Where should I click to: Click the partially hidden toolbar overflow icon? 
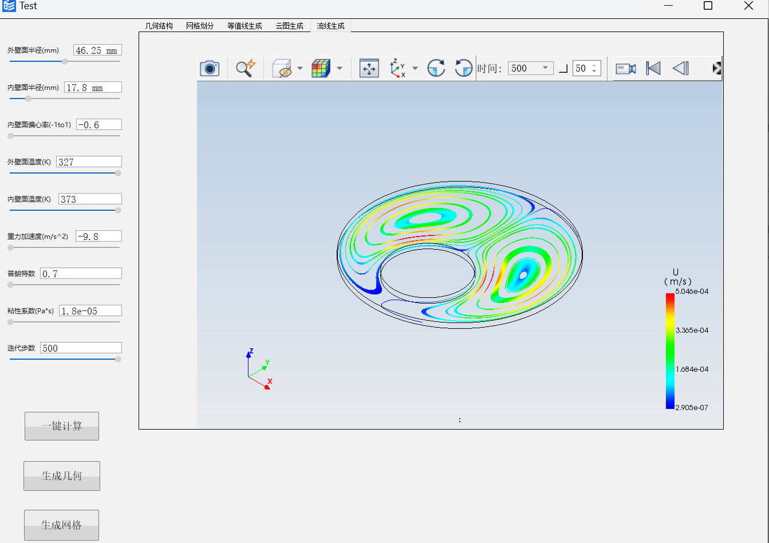tap(717, 69)
